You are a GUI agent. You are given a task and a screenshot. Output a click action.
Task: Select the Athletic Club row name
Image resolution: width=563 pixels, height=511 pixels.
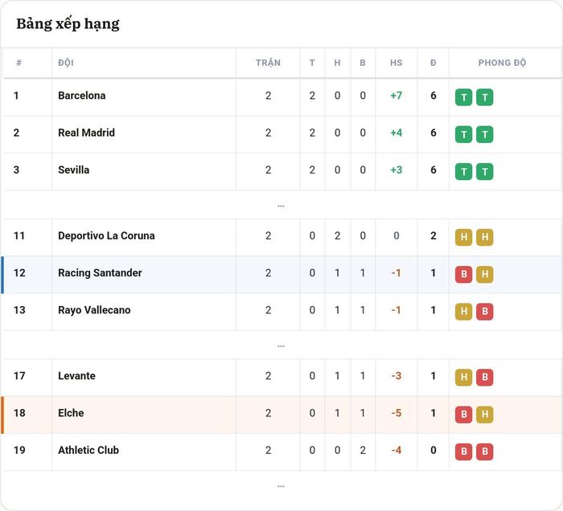pos(88,450)
